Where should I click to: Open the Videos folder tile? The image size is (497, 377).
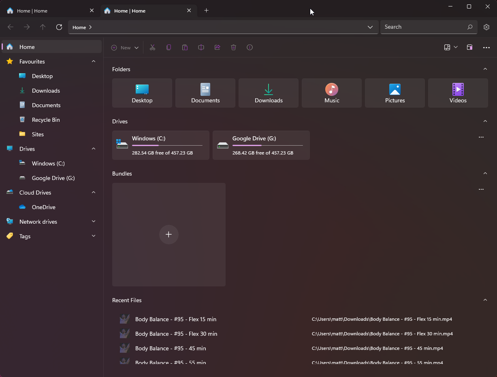[458, 93]
